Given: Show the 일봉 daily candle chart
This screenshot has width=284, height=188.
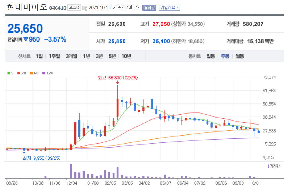Looking at the screenshot, I should [211, 56].
